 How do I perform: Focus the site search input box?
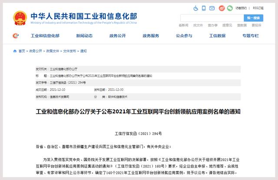point(212,18)
